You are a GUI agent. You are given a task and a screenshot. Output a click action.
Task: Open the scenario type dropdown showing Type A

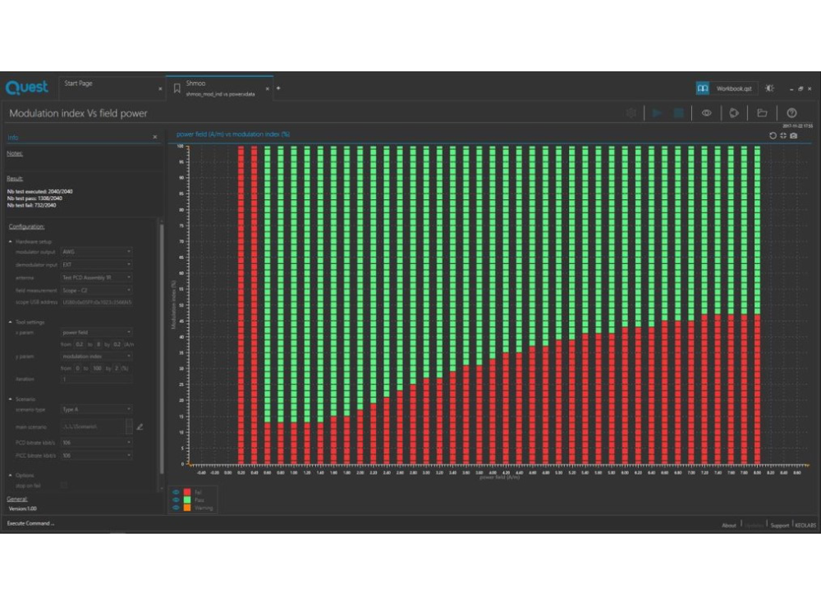click(x=97, y=409)
